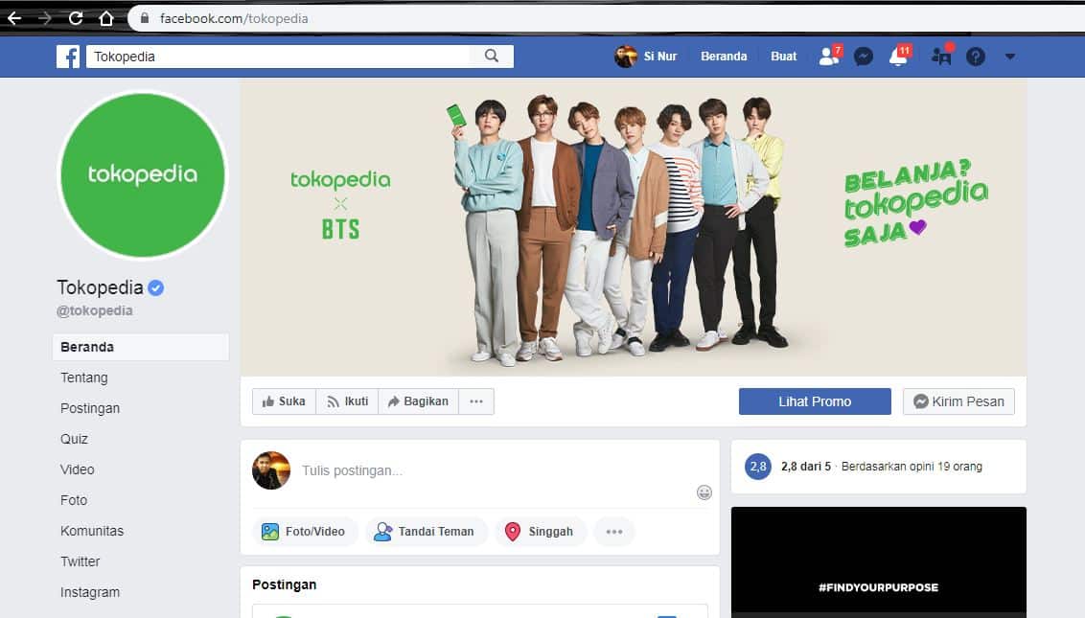Reload the page with the refresh icon
The width and height of the screenshot is (1085, 618).
(x=76, y=19)
